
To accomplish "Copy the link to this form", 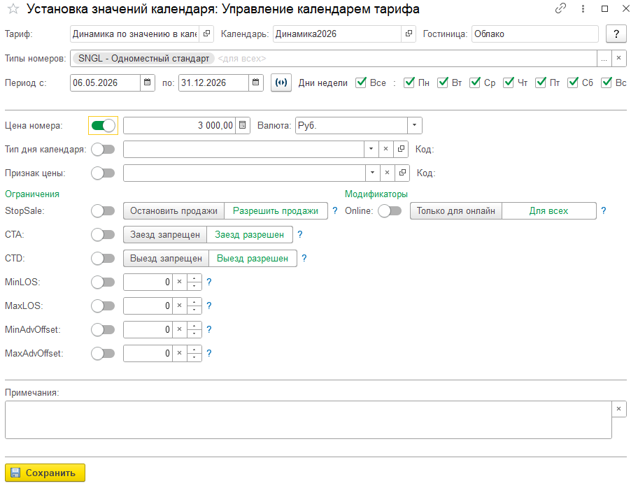I will coord(560,8).
